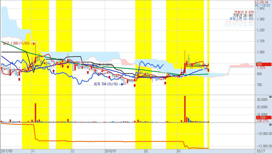Click the 1,300 price axis label

click(261, 19)
